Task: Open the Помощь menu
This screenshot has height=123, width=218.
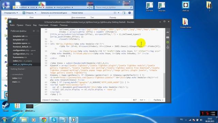Action: pos(64,25)
